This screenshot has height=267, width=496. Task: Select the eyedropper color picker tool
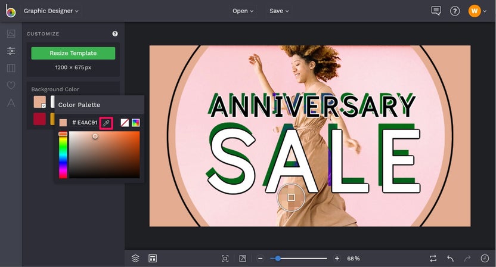click(x=106, y=123)
